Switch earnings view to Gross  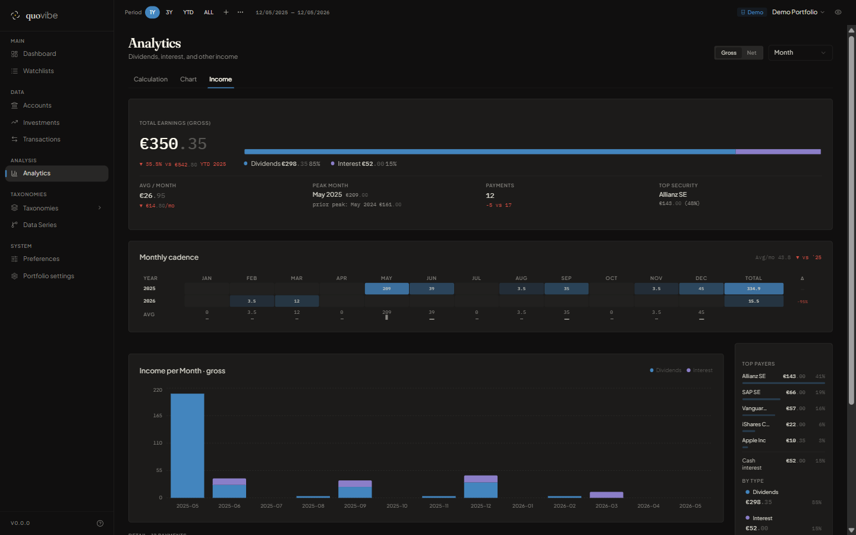pyautogui.click(x=729, y=53)
